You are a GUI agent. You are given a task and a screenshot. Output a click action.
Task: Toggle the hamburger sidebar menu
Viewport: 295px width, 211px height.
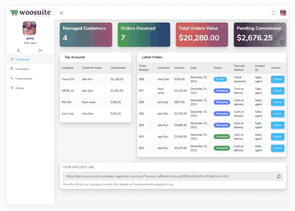61,13
